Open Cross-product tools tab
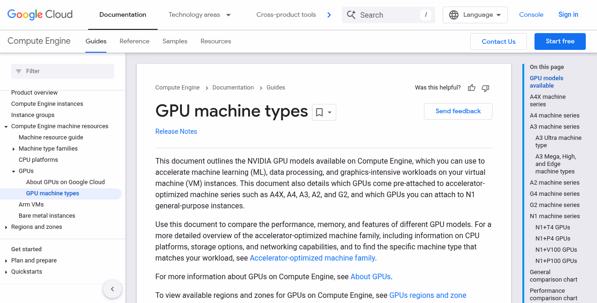This screenshot has width=597, height=303. [x=286, y=15]
